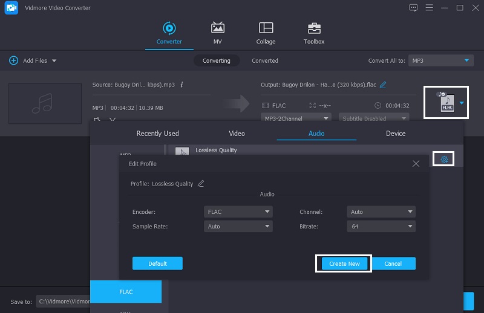Screen dimensions: 484x313
Task: Click the FLAC output format icon
Action: click(446, 103)
